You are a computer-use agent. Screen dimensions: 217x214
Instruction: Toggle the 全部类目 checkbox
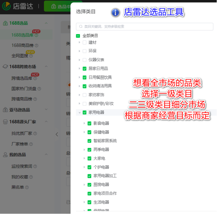pyautogui.click(x=78, y=36)
